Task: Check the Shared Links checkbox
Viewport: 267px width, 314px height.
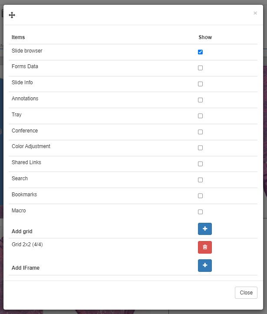Action: point(200,164)
